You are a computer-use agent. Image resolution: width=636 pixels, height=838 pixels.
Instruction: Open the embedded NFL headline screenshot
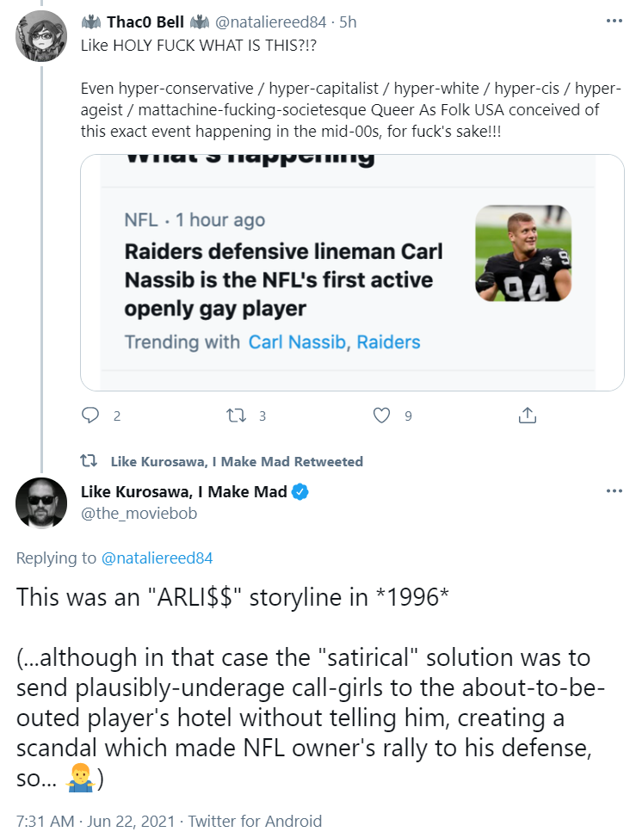click(x=352, y=273)
